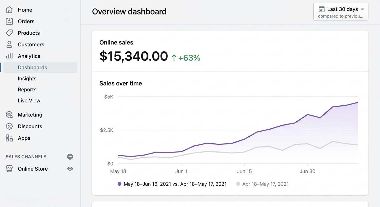Click the Discounts percent badge icon
The height and width of the screenshot is (207, 380).
pyautogui.click(x=9, y=126)
